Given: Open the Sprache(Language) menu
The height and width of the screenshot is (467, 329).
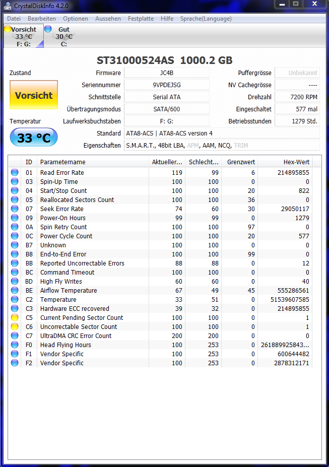Looking at the screenshot, I should pos(206,19).
